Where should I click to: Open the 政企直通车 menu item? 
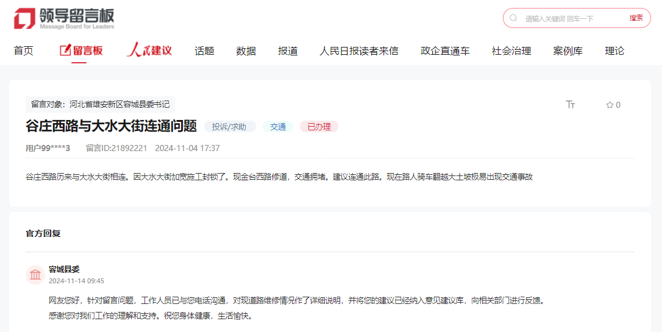[445, 51]
